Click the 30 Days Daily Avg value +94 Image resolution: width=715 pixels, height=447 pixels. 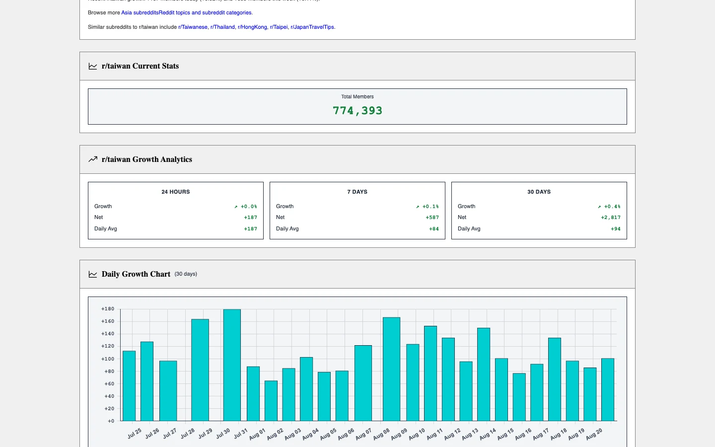pos(616,229)
